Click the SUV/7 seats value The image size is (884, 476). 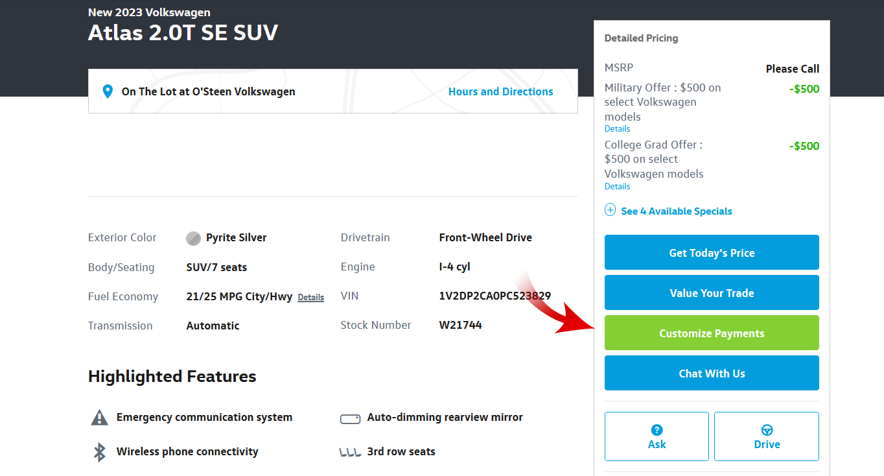tap(216, 267)
